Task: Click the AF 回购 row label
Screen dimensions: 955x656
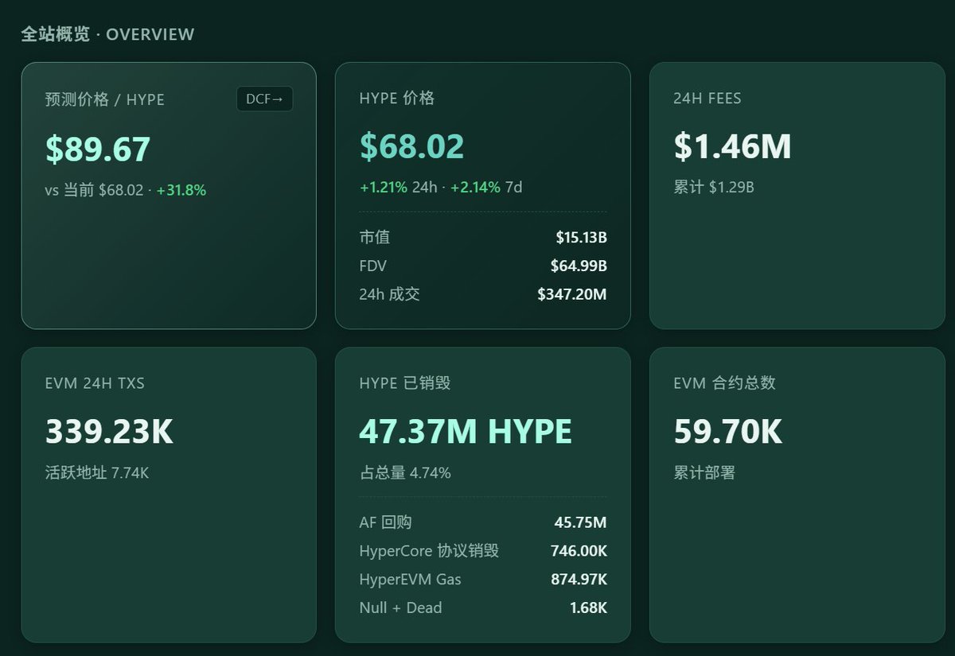Action: (x=385, y=522)
